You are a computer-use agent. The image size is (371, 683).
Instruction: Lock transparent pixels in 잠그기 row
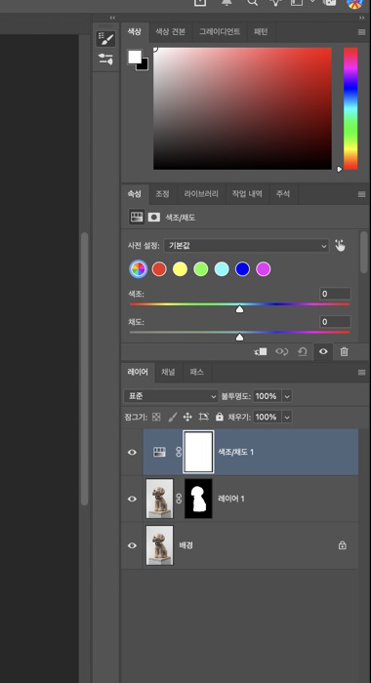(x=156, y=417)
